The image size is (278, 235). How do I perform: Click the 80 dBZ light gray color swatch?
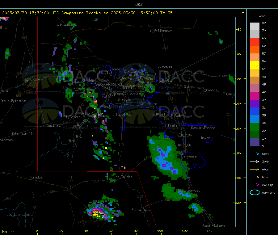point(255,27)
